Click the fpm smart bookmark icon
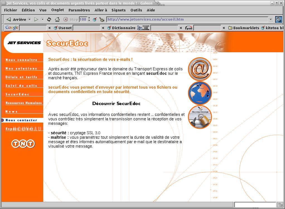 (189, 28)
